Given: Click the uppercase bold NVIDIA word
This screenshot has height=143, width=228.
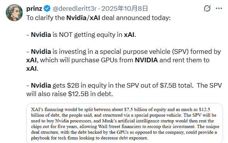Looking at the screenshot, I should click(146, 60).
